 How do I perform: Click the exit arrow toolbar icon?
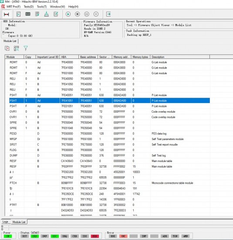pyautogui.click(x=108, y=14)
